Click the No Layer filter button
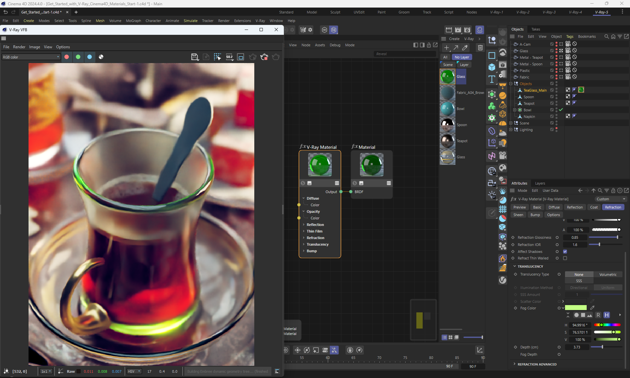This screenshot has height=378, width=630. pyautogui.click(x=462, y=57)
